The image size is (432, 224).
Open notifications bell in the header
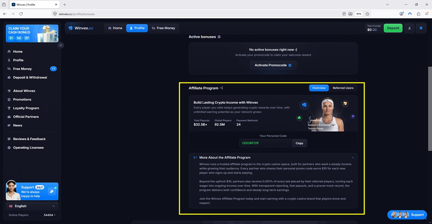421,28
